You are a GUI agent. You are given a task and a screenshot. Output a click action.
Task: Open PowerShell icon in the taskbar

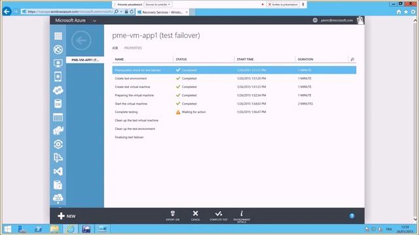click(x=38, y=229)
